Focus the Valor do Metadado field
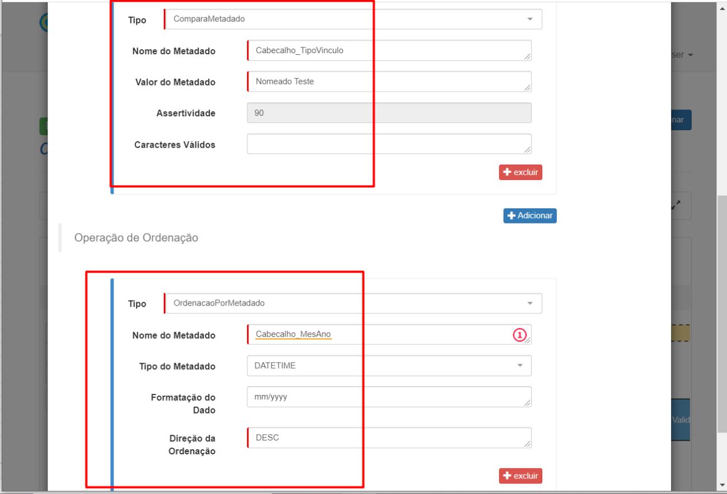The image size is (727, 494). (388, 82)
